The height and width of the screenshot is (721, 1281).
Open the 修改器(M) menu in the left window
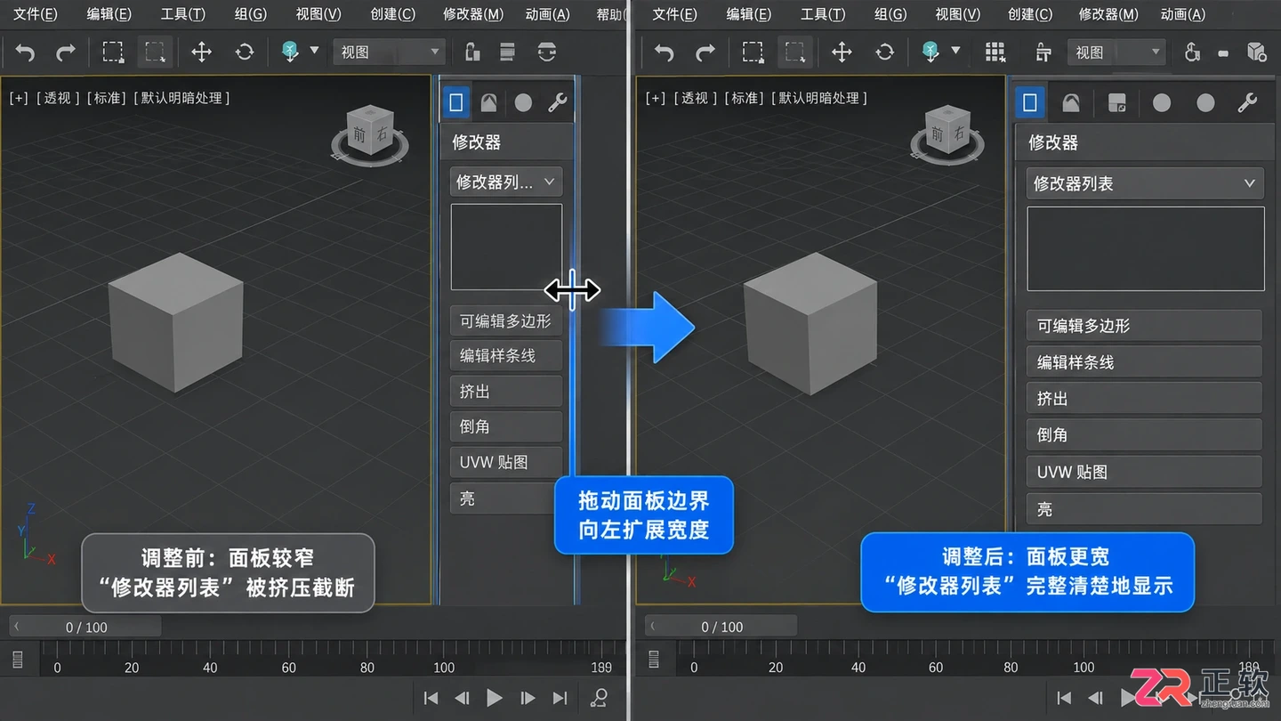pos(472,14)
